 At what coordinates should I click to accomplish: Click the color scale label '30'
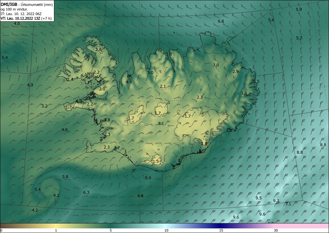pos(276,231)
